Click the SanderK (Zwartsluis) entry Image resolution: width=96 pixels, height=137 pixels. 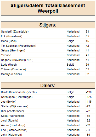(x=15, y=31)
